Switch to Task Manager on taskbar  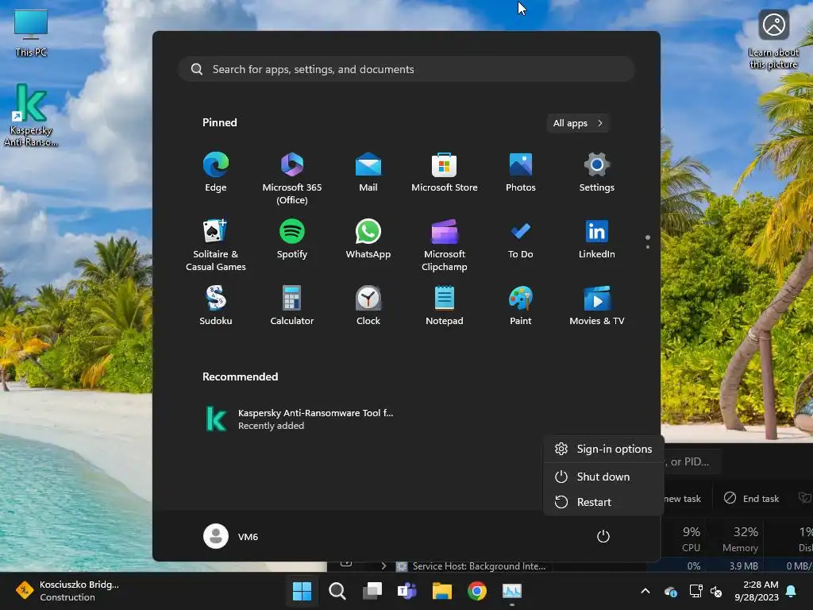(x=512, y=591)
